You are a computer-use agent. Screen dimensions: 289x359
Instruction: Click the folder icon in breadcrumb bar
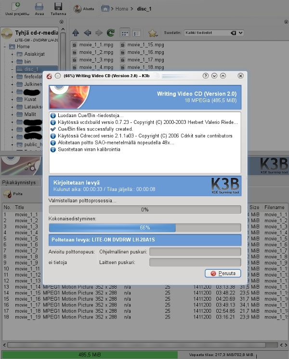pyautogui.click(x=105, y=9)
